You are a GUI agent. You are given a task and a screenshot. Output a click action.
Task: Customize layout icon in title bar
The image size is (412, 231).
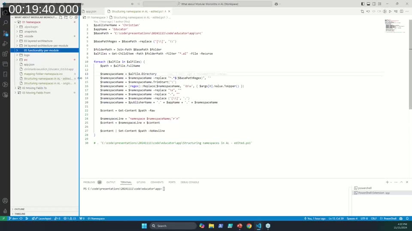click(380, 4)
